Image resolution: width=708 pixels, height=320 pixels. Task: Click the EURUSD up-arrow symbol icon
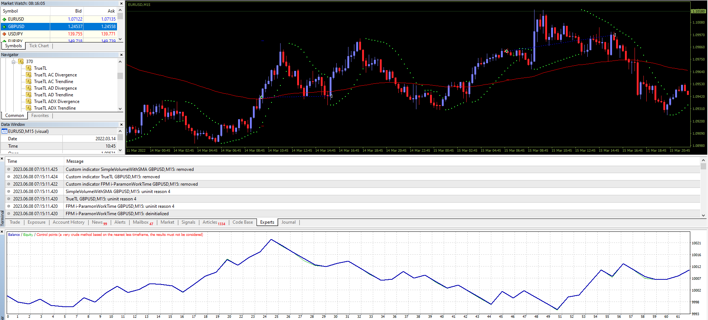coord(4,19)
